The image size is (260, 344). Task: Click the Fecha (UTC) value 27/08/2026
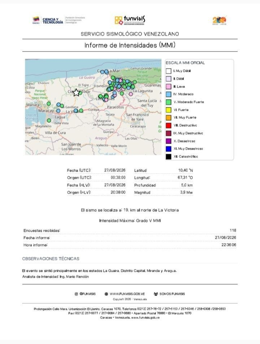115,170
